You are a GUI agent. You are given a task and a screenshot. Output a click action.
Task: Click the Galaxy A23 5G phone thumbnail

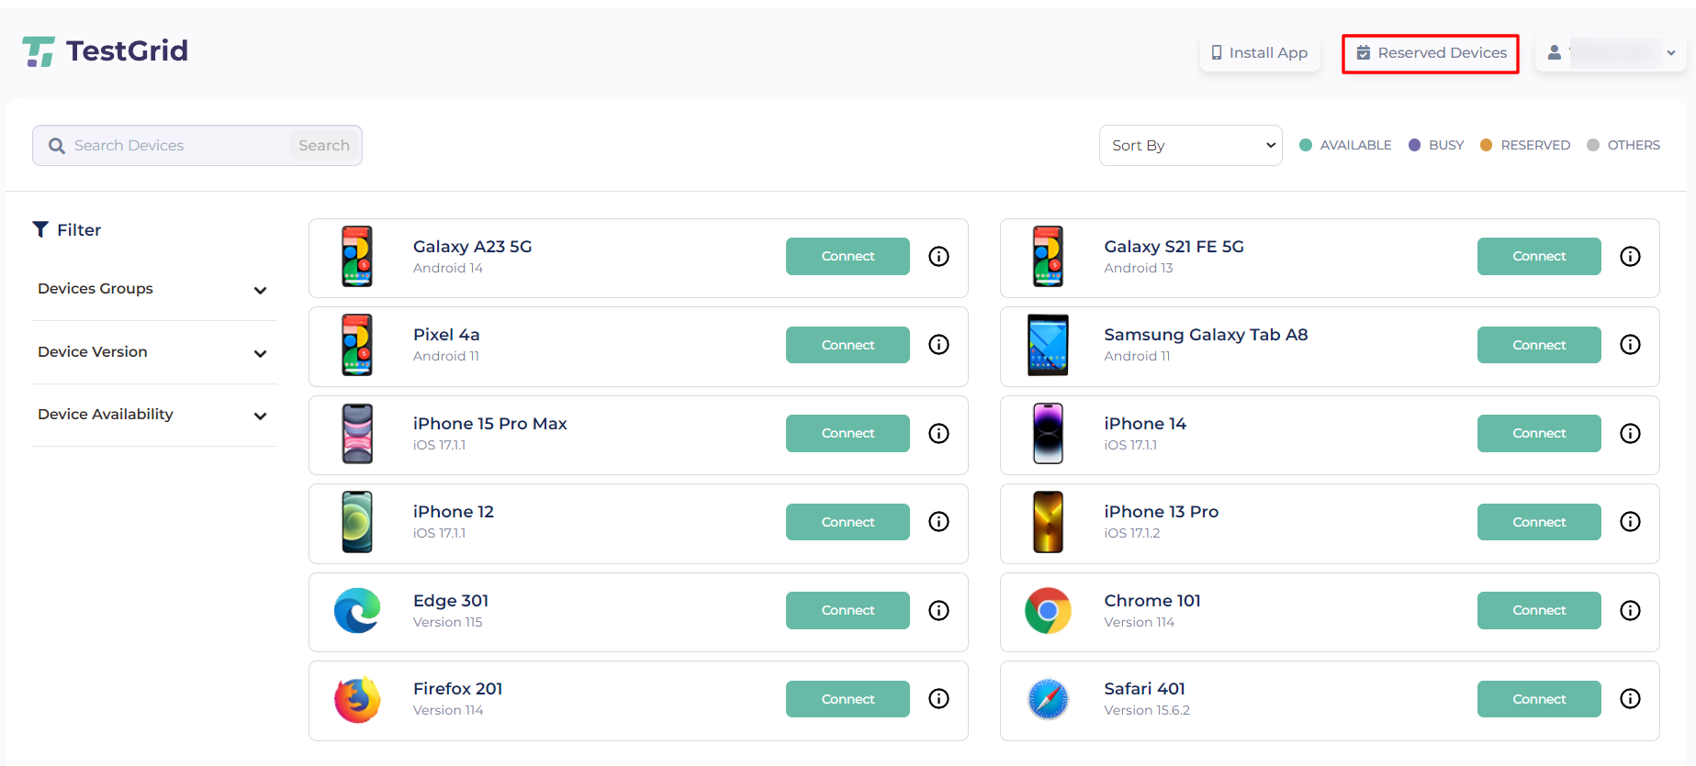pos(357,257)
